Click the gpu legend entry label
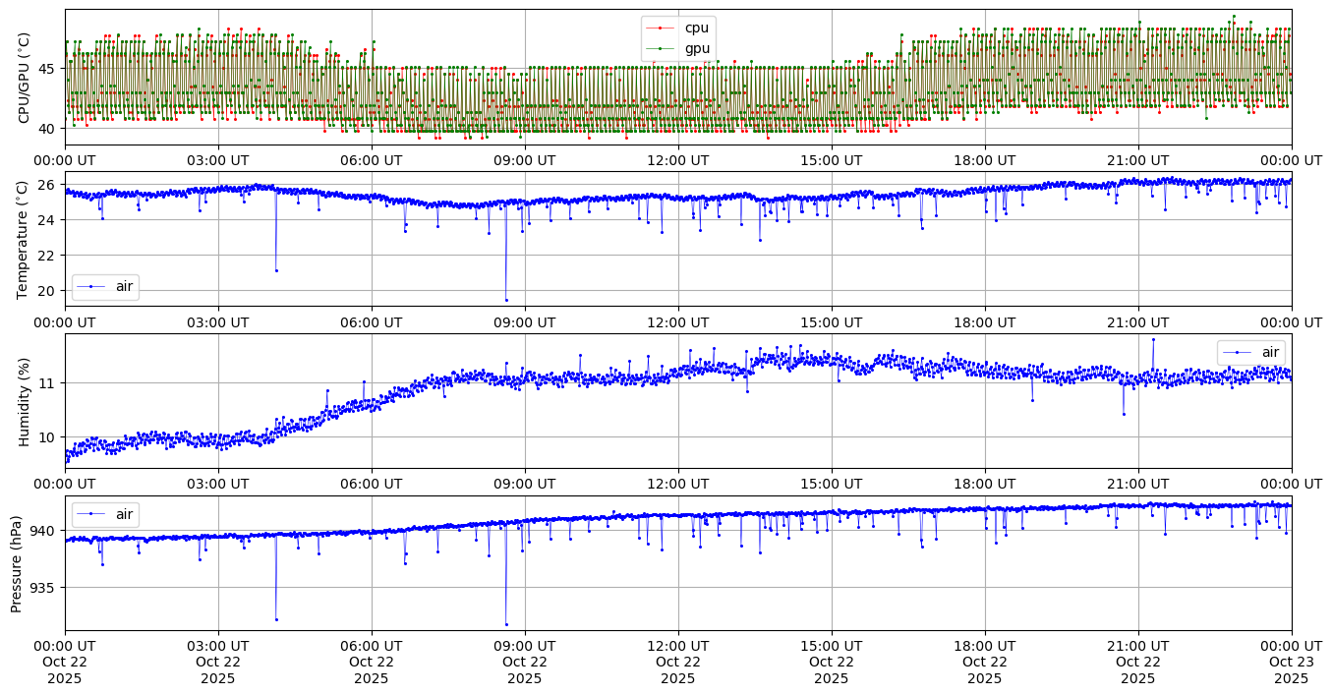 (697, 48)
